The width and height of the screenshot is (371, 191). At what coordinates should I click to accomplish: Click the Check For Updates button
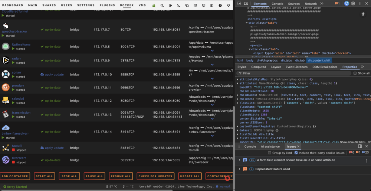point(155,176)
